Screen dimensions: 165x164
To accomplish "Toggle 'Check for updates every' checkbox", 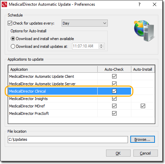I will (x=10, y=23).
